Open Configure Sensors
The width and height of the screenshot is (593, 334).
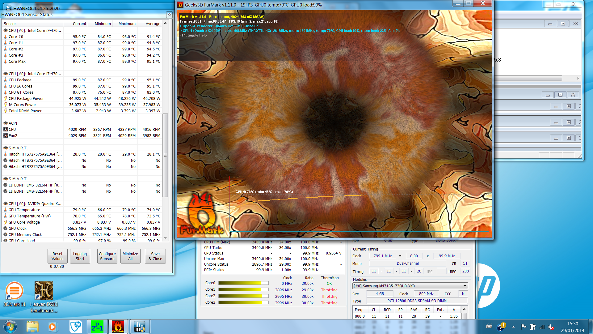click(x=107, y=256)
